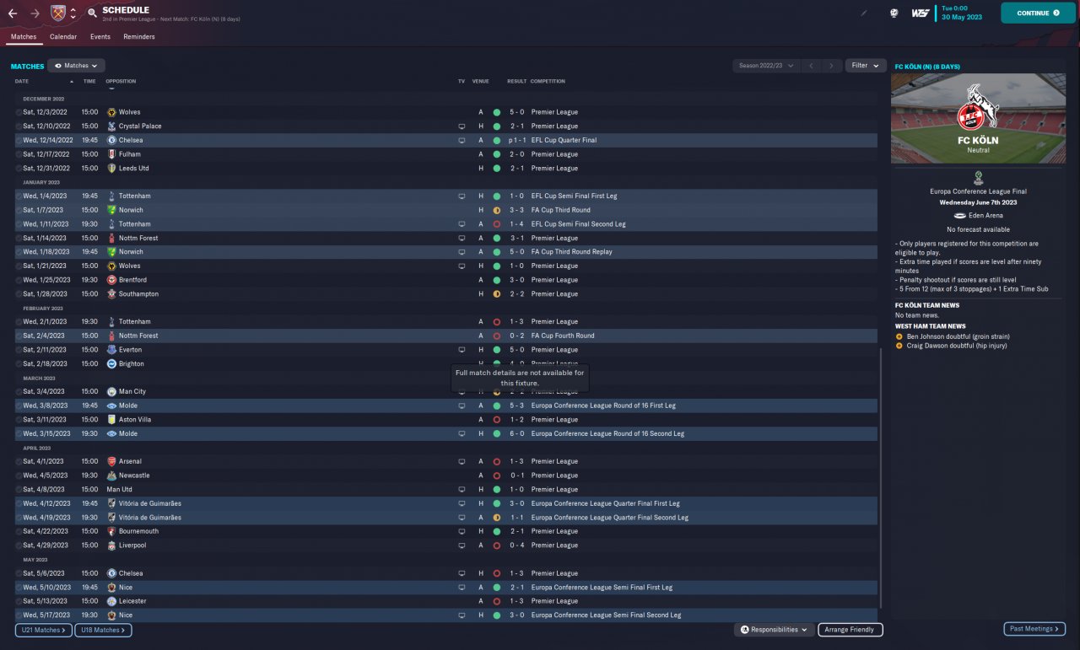Click the Brentford club badge
The height and width of the screenshot is (650, 1080).
[111, 280]
